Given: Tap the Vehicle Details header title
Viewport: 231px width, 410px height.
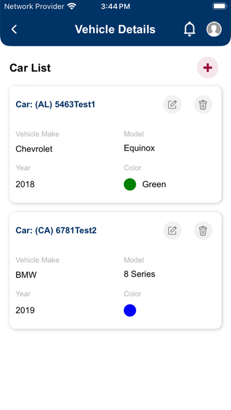Looking at the screenshot, I should (x=115, y=29).
